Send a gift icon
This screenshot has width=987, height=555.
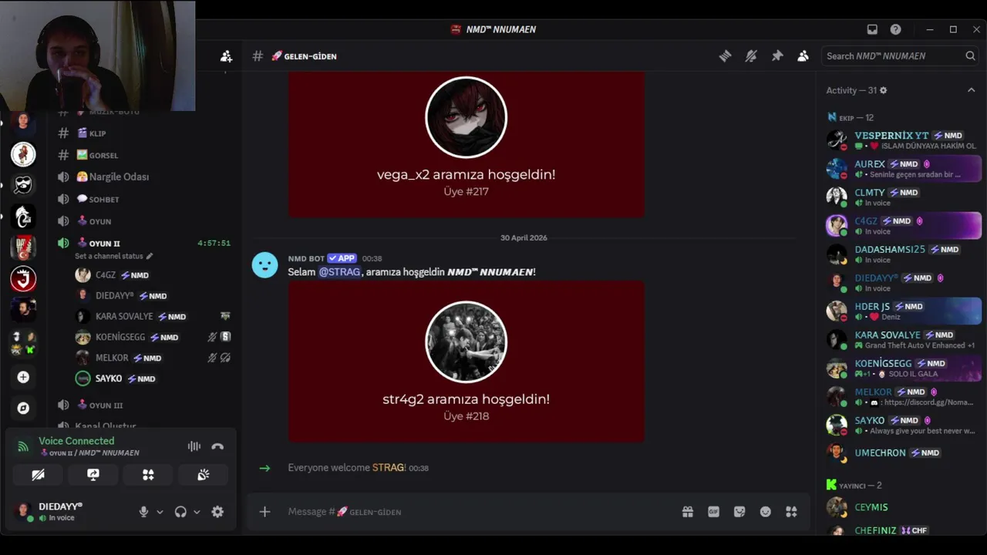688,512
